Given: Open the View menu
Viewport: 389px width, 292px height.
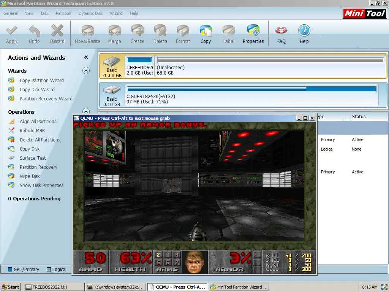Looking at the screenshot, I should [29, 13].
